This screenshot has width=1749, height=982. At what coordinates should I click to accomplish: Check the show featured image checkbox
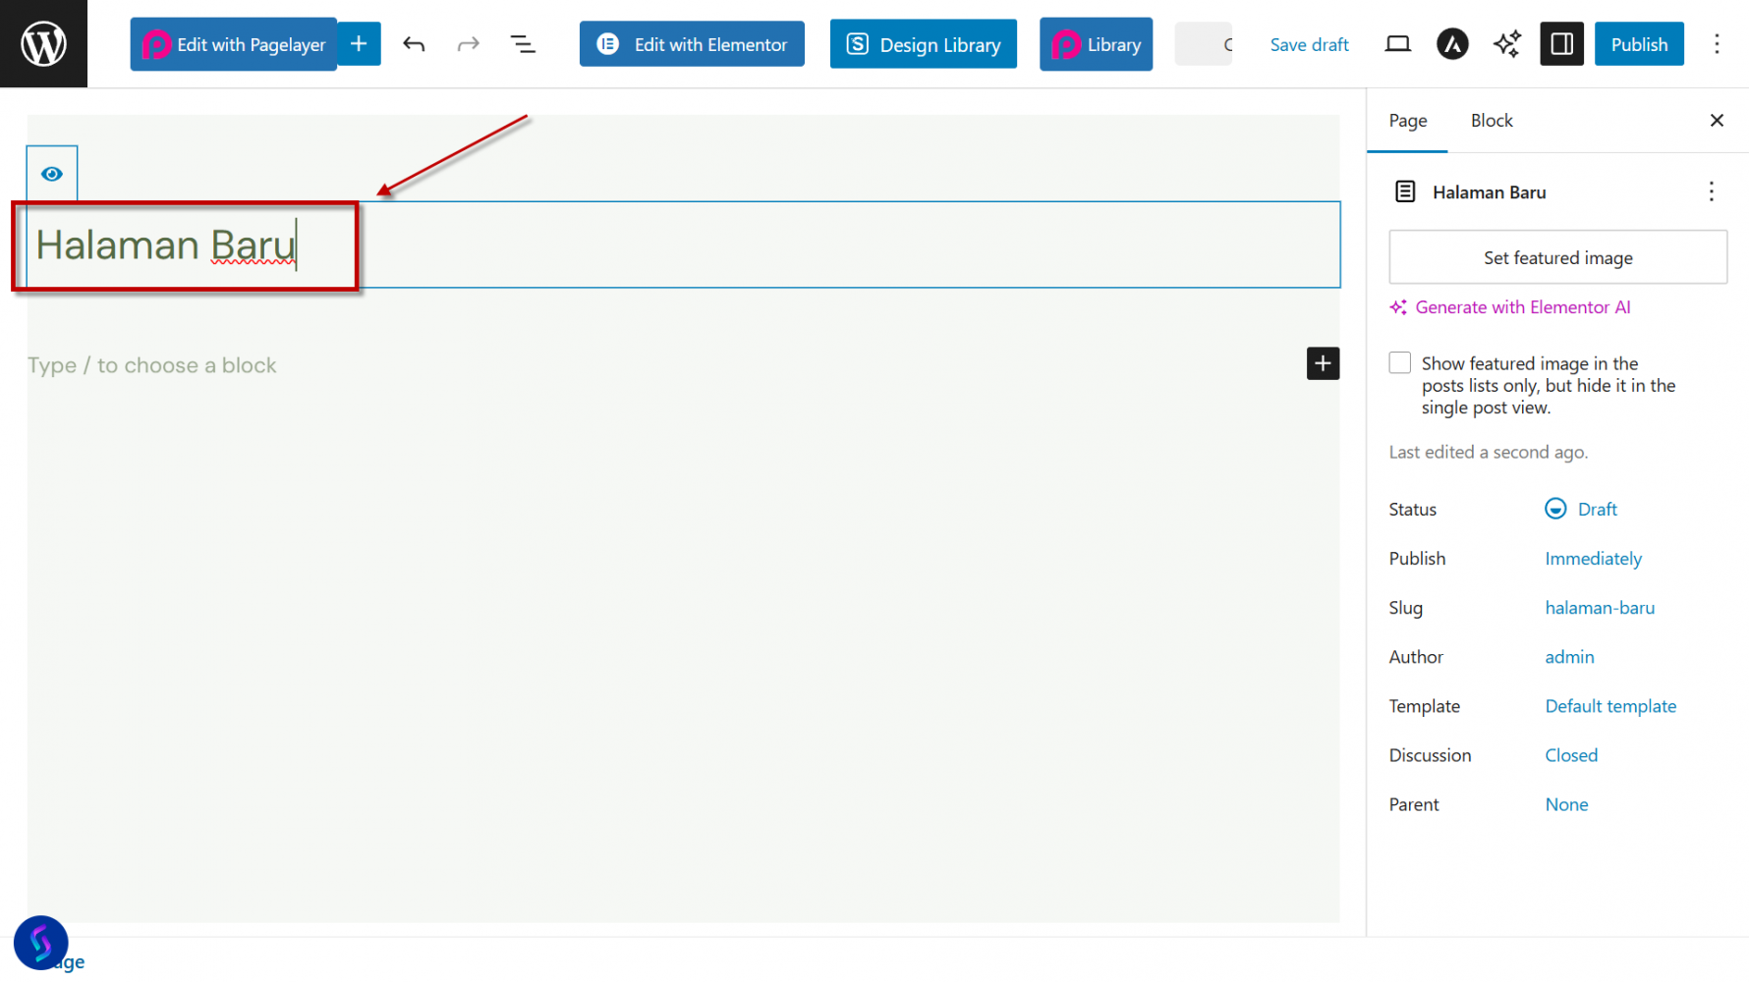[1400, 363]
